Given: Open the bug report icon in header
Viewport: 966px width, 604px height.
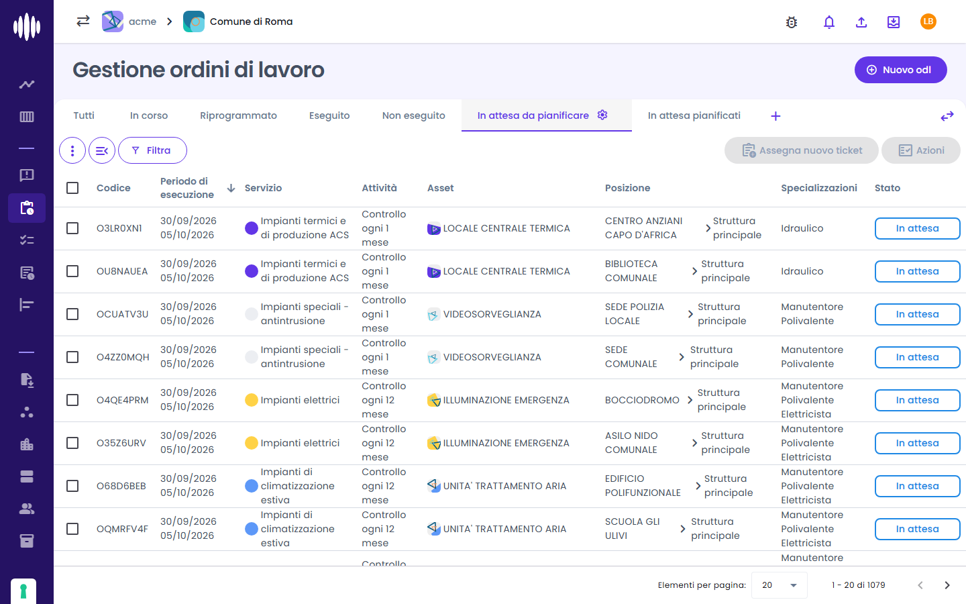Looking at the screenshot, I should pos(792,22).
